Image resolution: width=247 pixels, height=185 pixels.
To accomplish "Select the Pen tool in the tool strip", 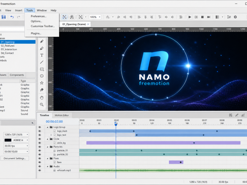I will click(42, 41).
